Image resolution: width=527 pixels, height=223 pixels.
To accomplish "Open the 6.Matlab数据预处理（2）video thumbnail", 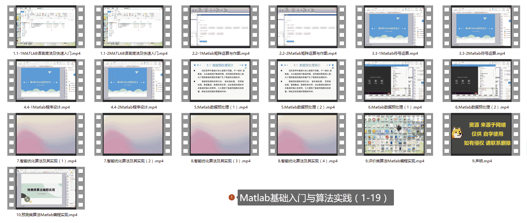I will pyautogui.click(x=481, y=80).
